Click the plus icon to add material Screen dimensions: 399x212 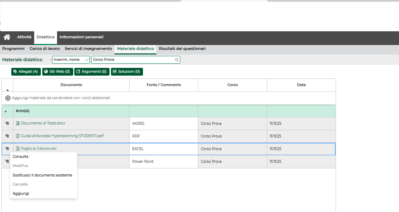tap(8, 98)
